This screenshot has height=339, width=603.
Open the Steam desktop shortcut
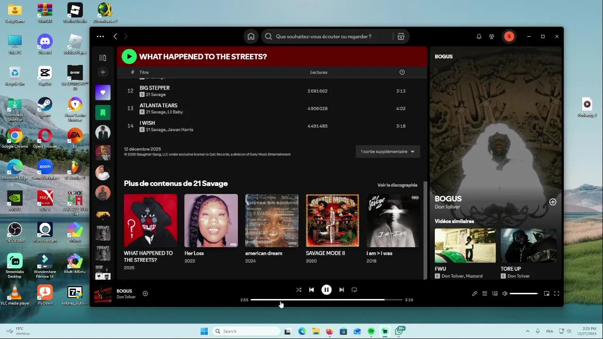coord(45,107)
